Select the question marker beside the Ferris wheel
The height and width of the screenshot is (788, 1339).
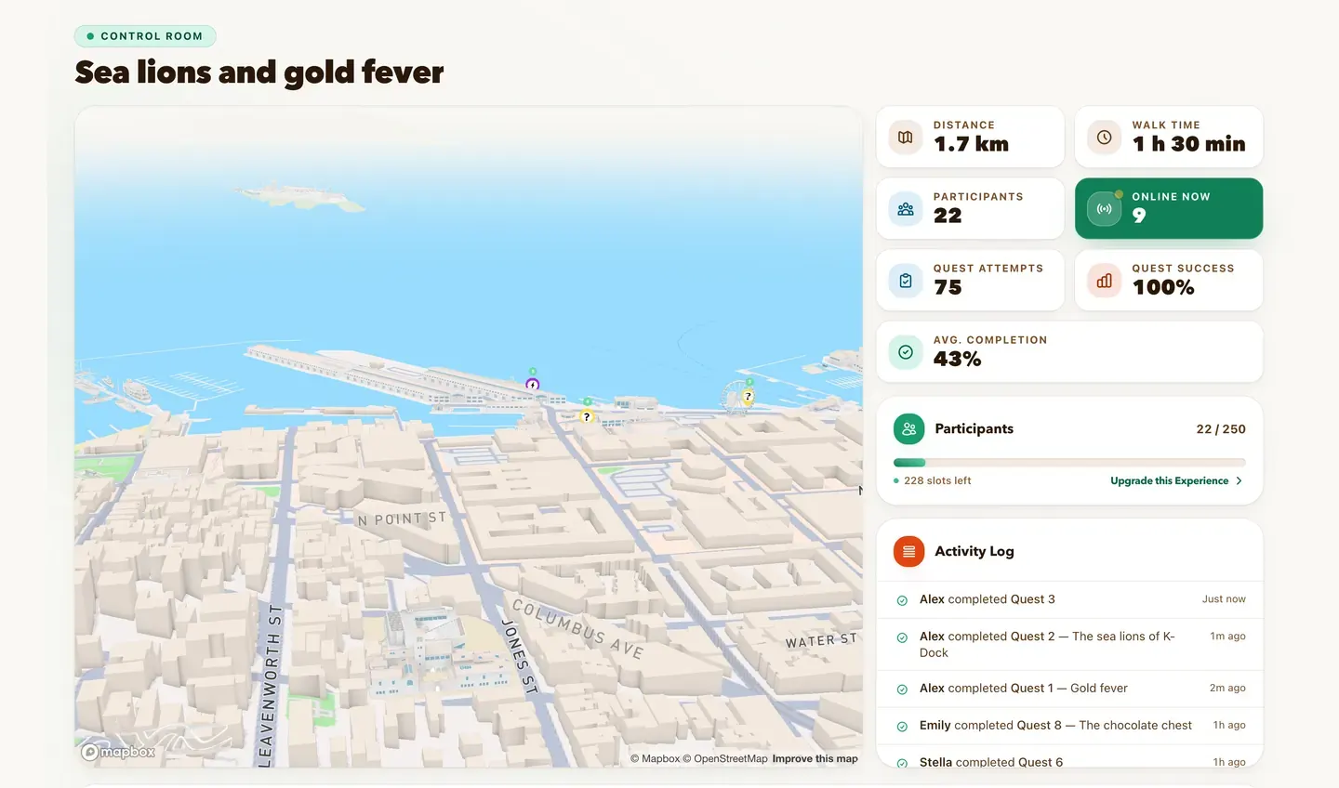click(x=748, y=396)
